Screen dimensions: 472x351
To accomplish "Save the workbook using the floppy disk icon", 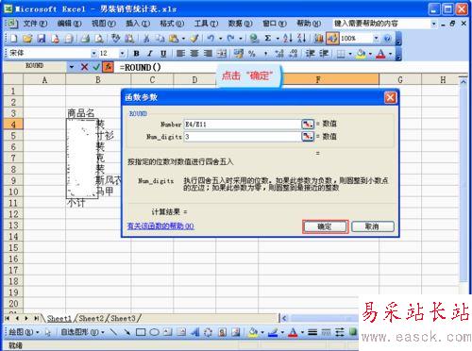I will click(42, 39).
